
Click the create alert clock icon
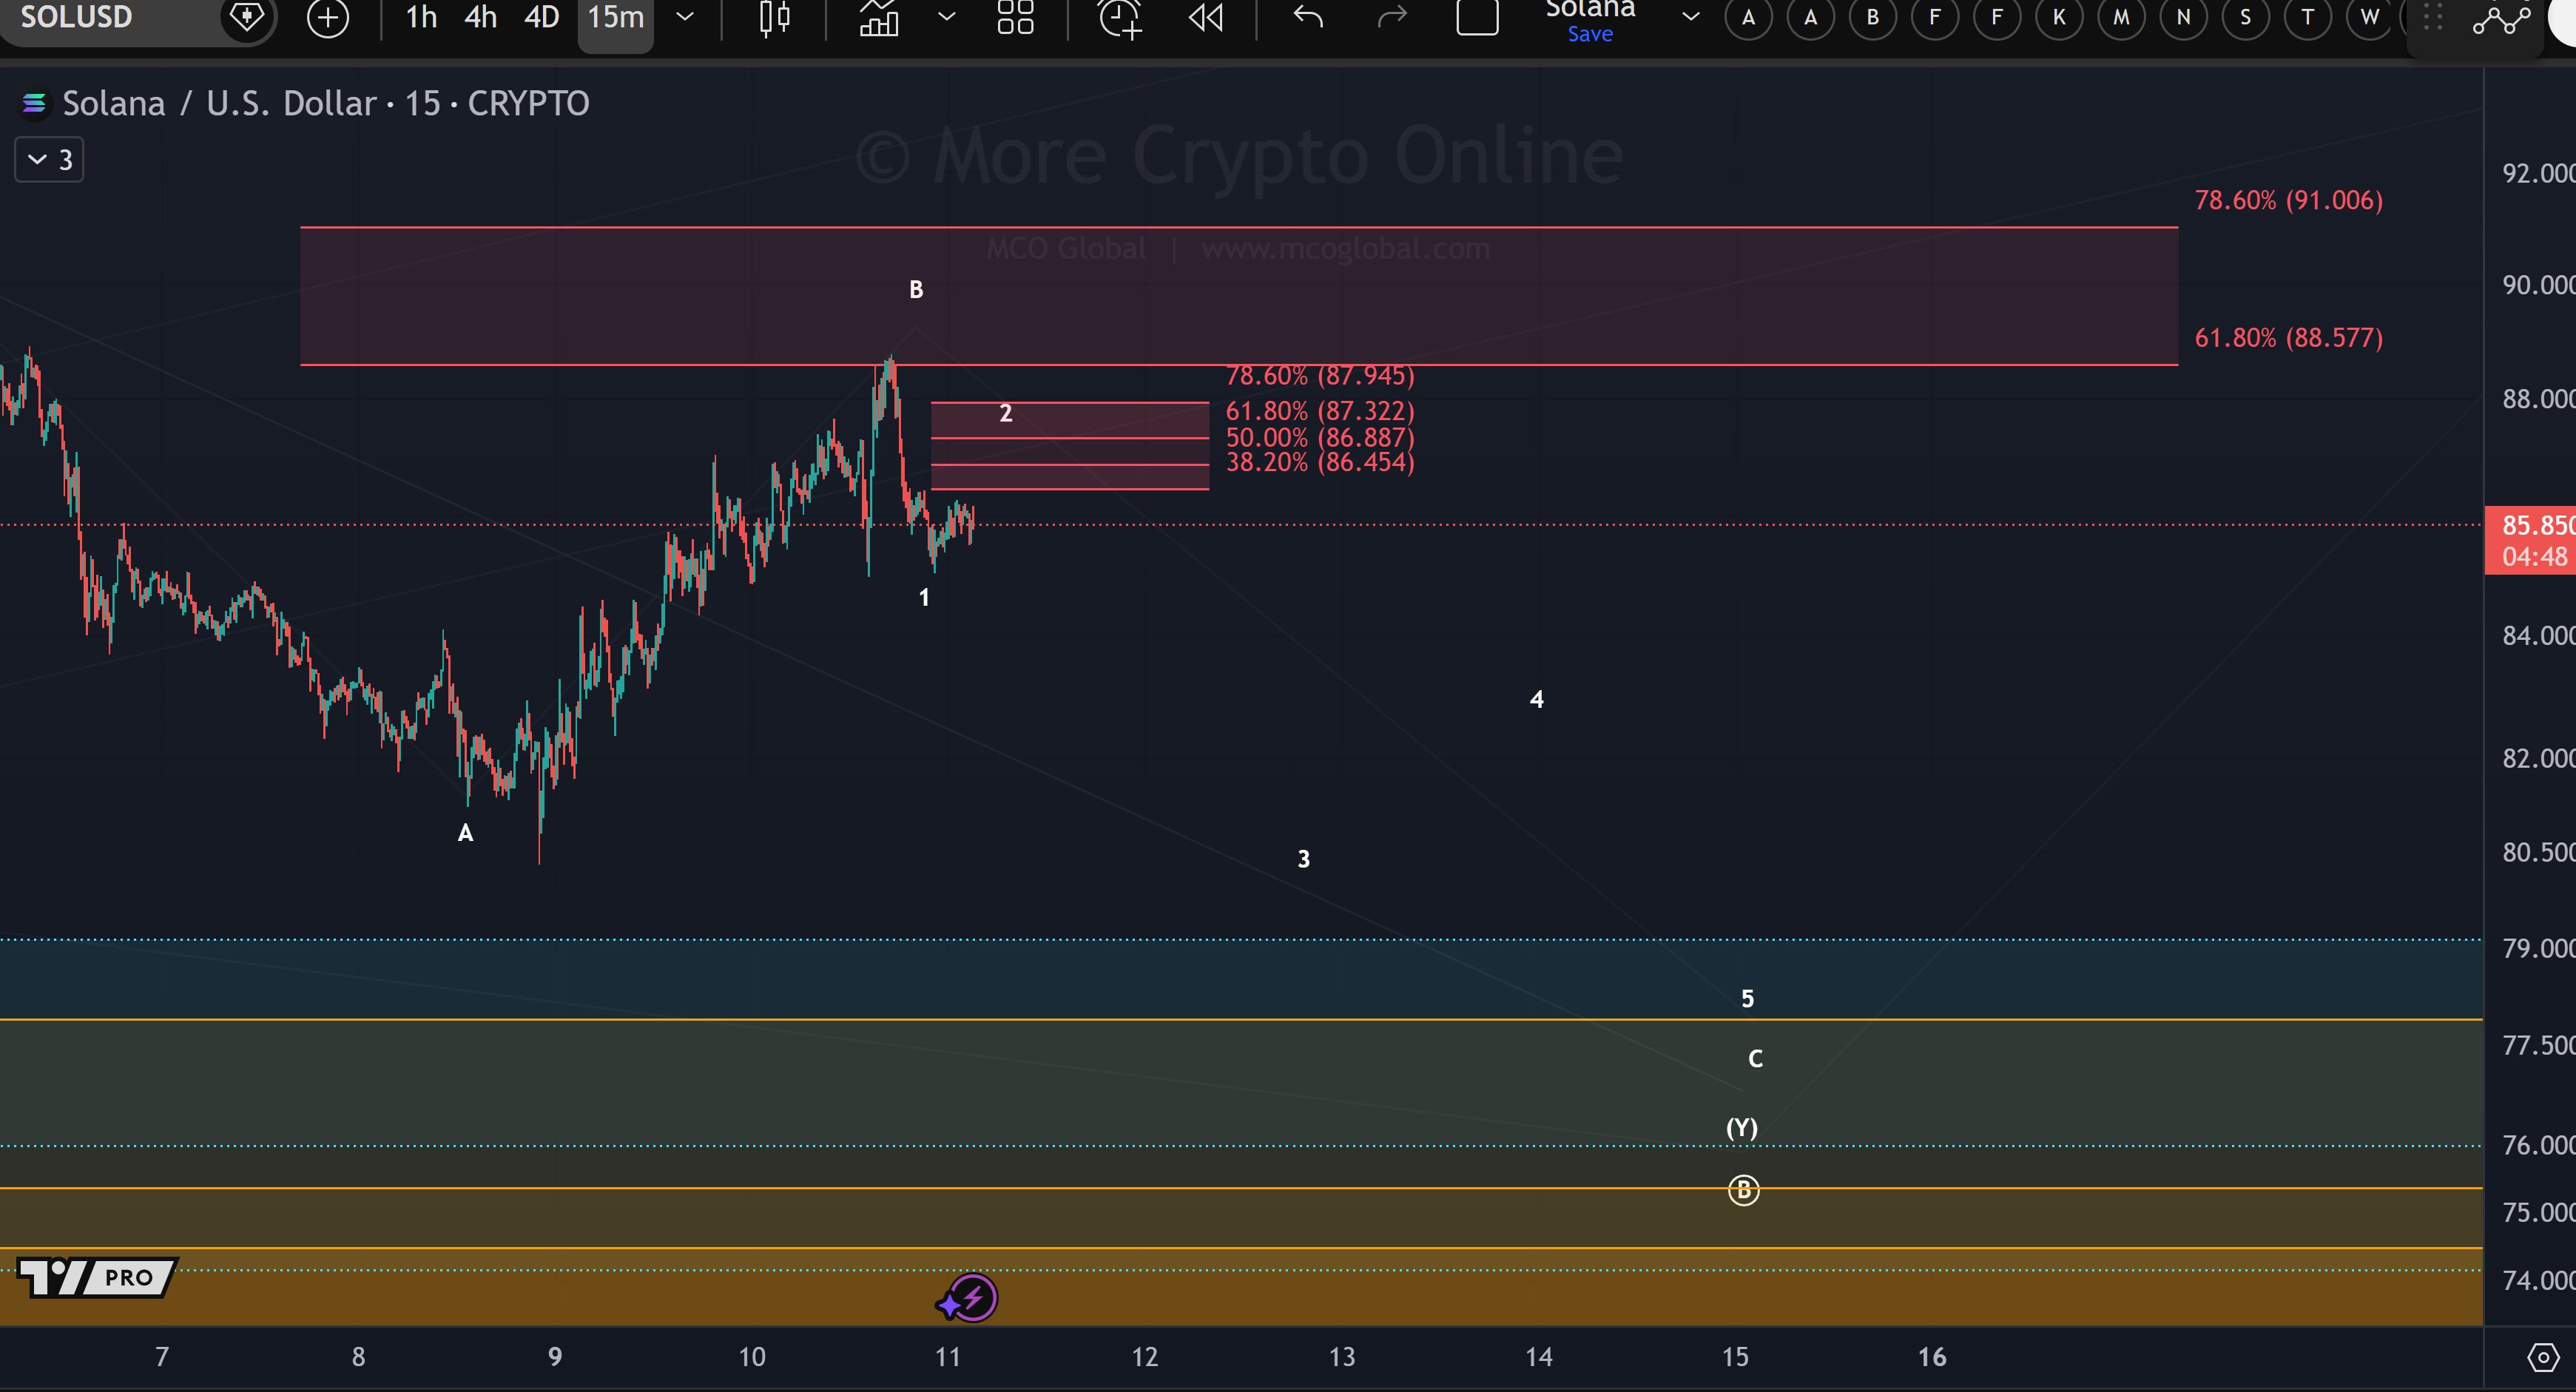click(x=1119, y=18)
